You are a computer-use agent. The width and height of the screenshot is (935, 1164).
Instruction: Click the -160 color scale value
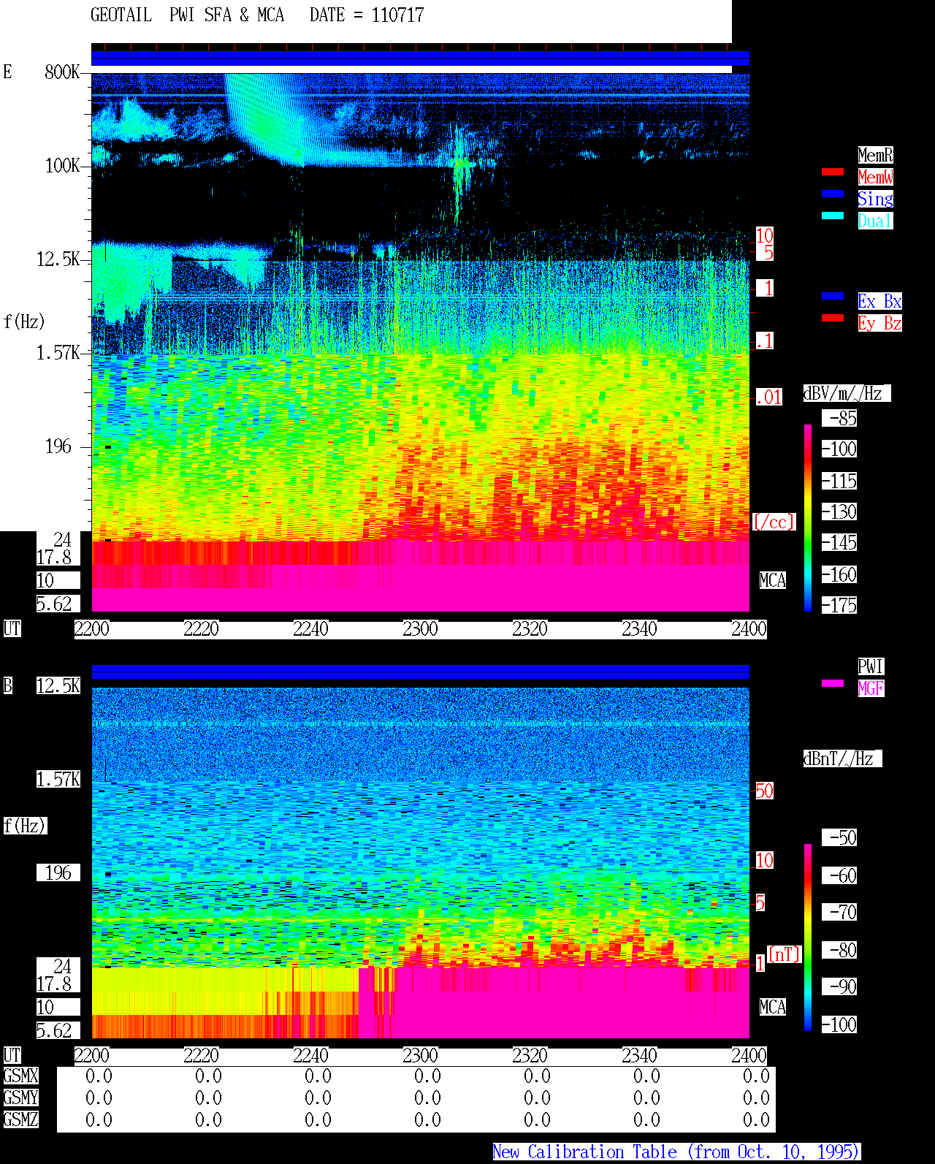[839, 574]
